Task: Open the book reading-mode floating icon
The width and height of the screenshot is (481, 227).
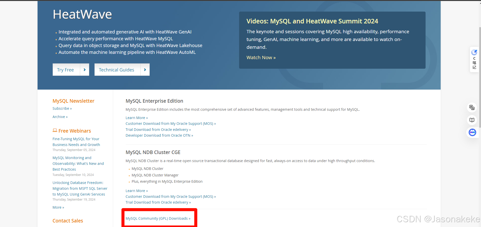Action: (472, 120)
